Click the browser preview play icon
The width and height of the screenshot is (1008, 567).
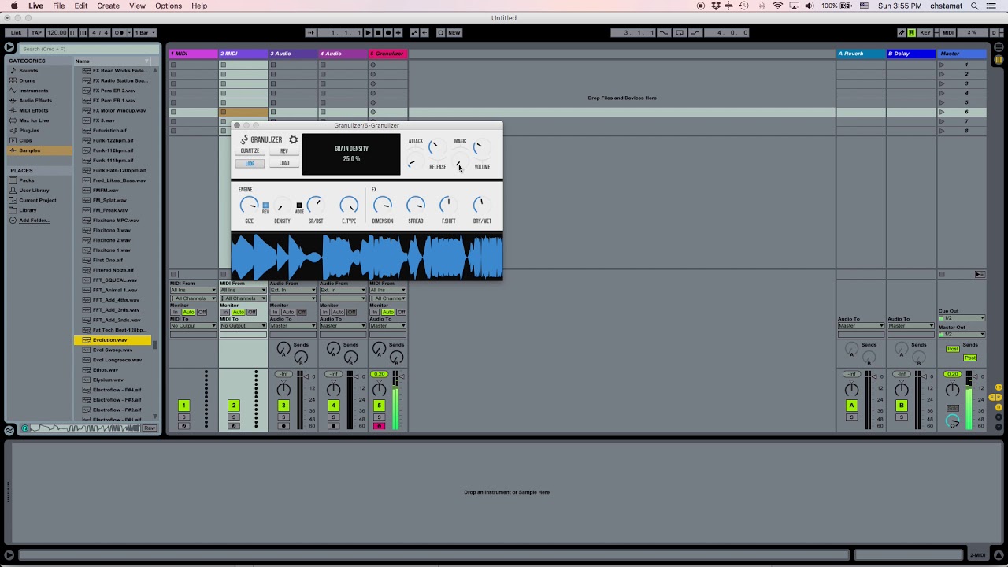tap(25, 428)
